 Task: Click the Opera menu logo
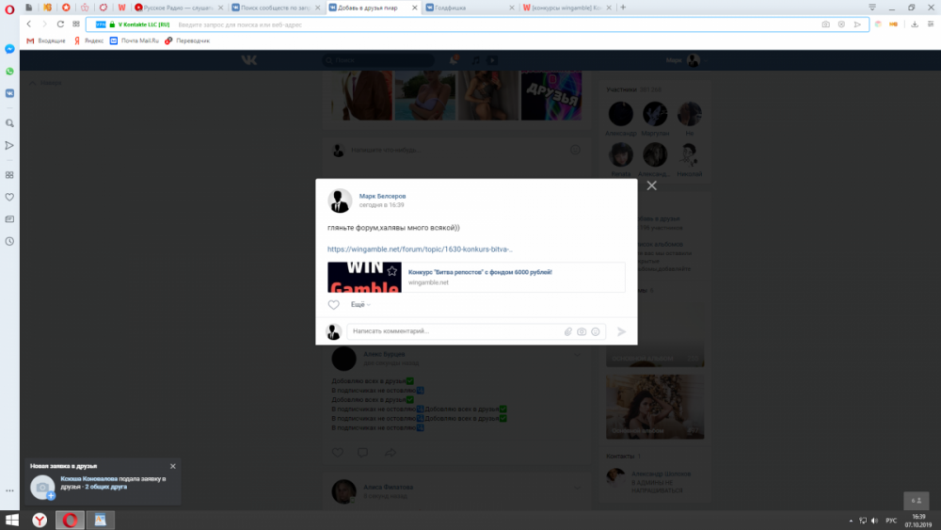tap(9, 9)
